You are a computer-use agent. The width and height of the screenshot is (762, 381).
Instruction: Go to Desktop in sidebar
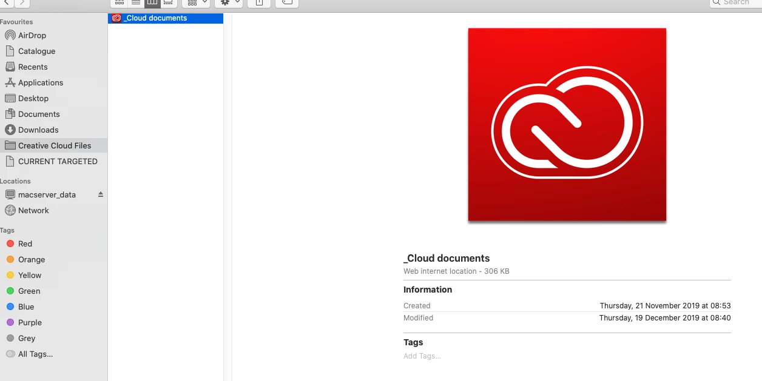click(x=53, y=98)
